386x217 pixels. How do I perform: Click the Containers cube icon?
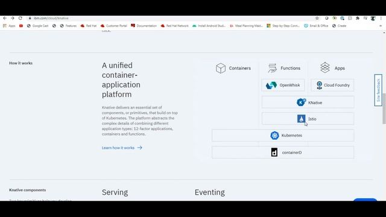(221, 68)
